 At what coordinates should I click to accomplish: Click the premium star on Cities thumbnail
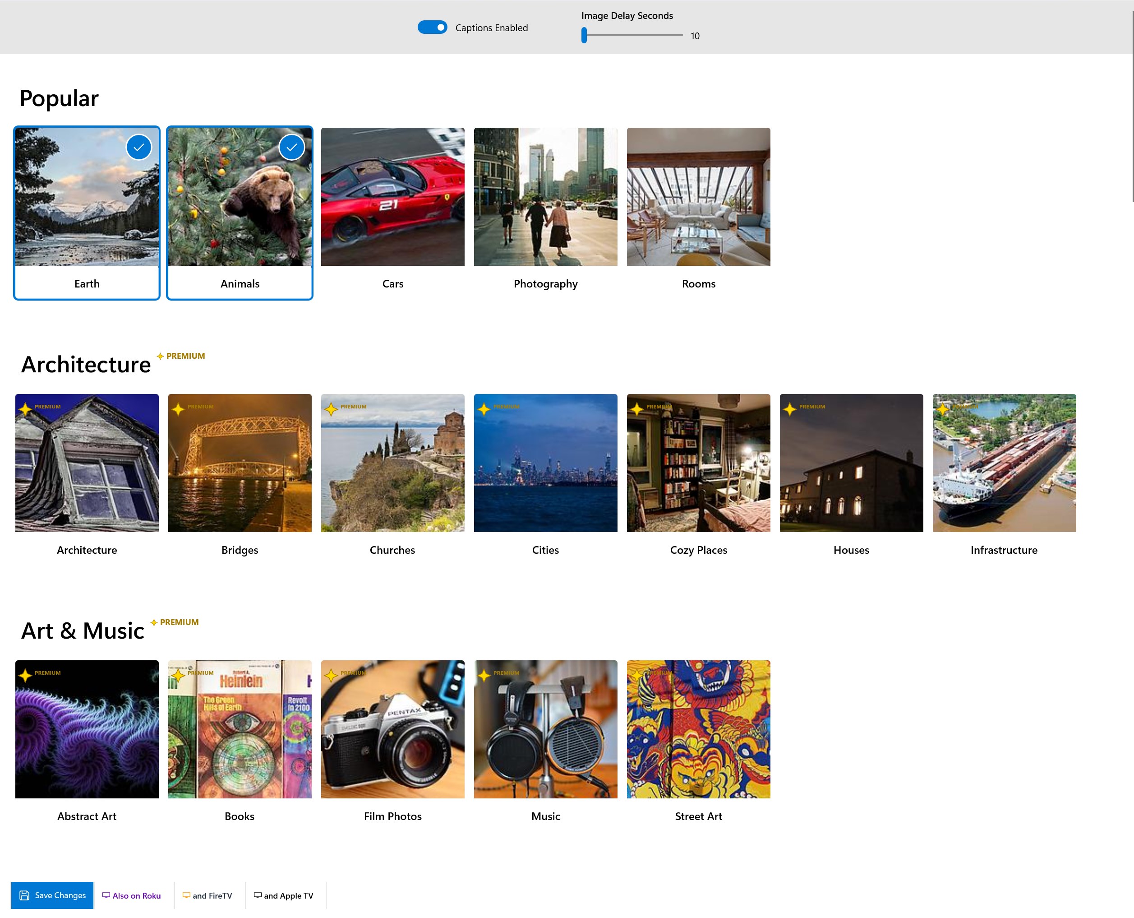coord(484,409)
